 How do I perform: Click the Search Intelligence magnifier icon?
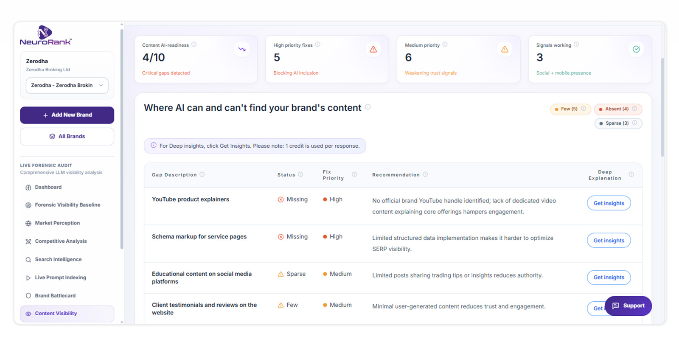(x=28, y=260)
